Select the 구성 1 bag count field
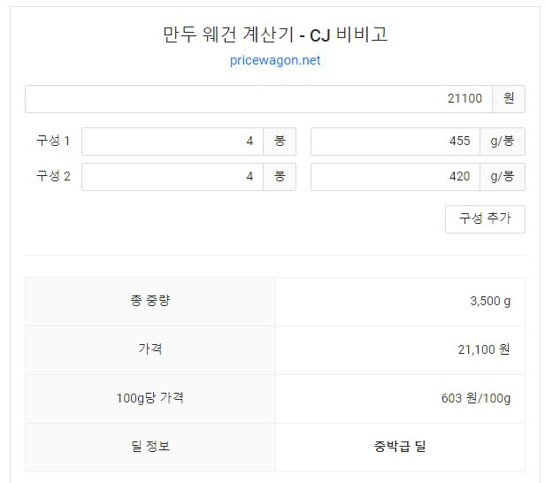This screenshot has height=483, width=545. tap(173, 142)
